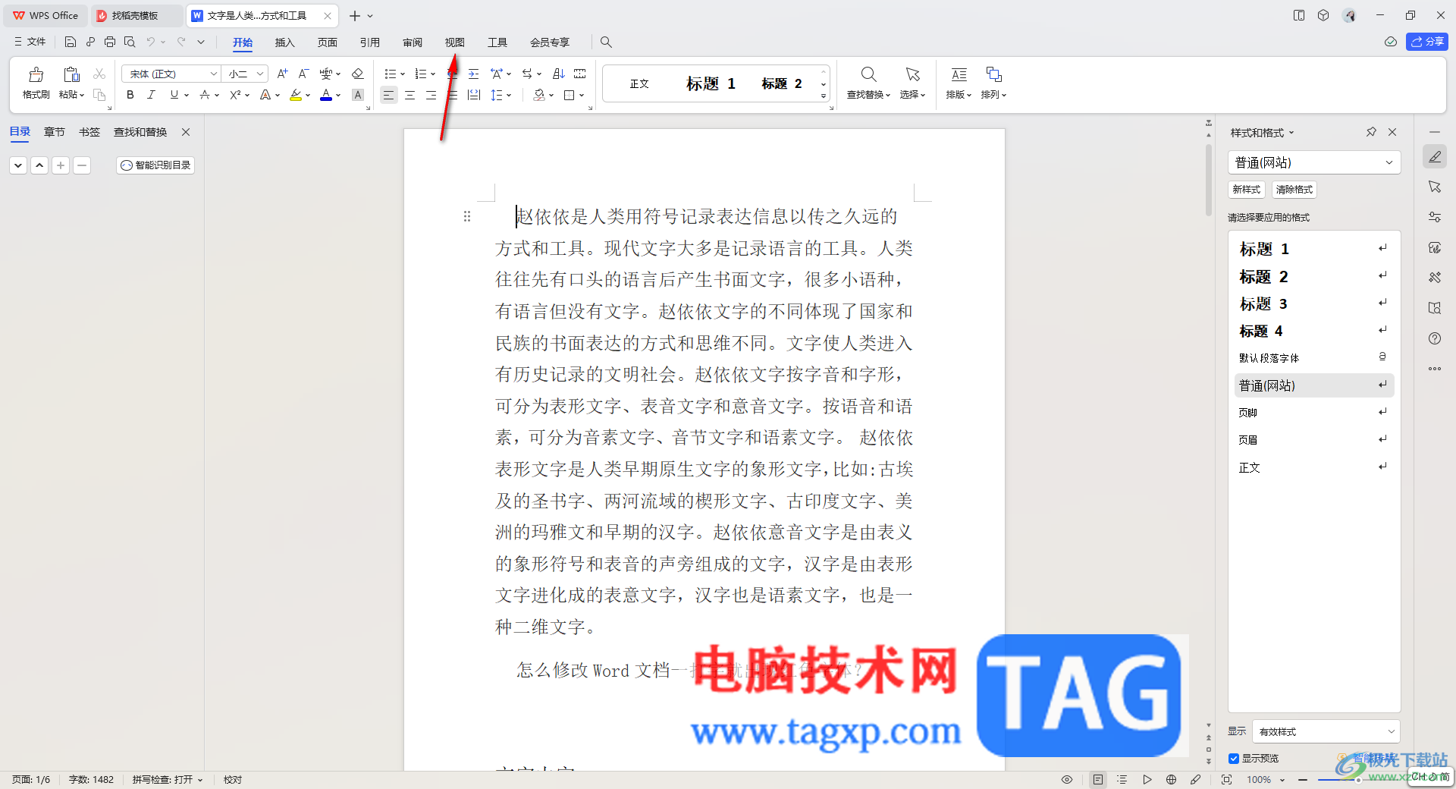Viewport: 1456px width, 789px height.
Task: Open the 找稻壳模板 tab
Action: pos(135,15)
